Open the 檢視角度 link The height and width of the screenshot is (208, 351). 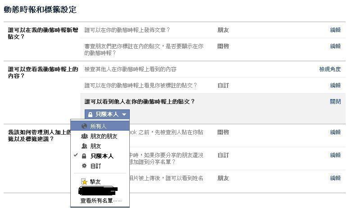(x=330, y=69)
